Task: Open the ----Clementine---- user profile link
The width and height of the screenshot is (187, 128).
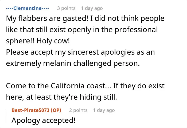Action: (x=28, y=8)
